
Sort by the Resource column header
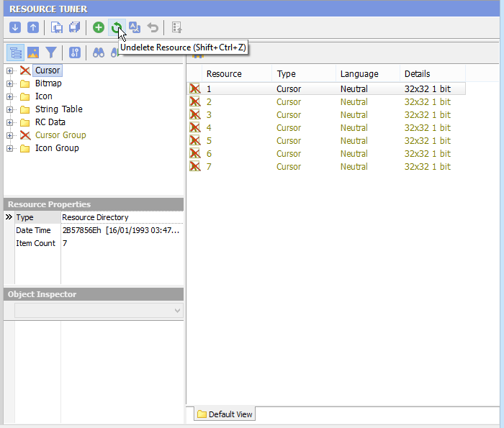pos(237,74)
